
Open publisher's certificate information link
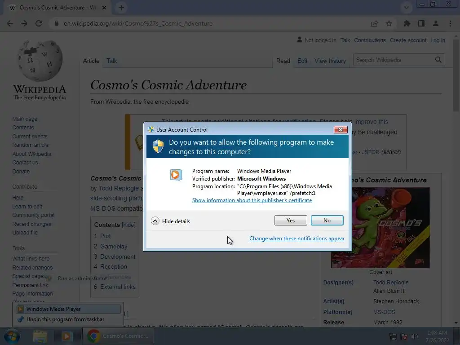pyautogui.click(x=252, y=200)
